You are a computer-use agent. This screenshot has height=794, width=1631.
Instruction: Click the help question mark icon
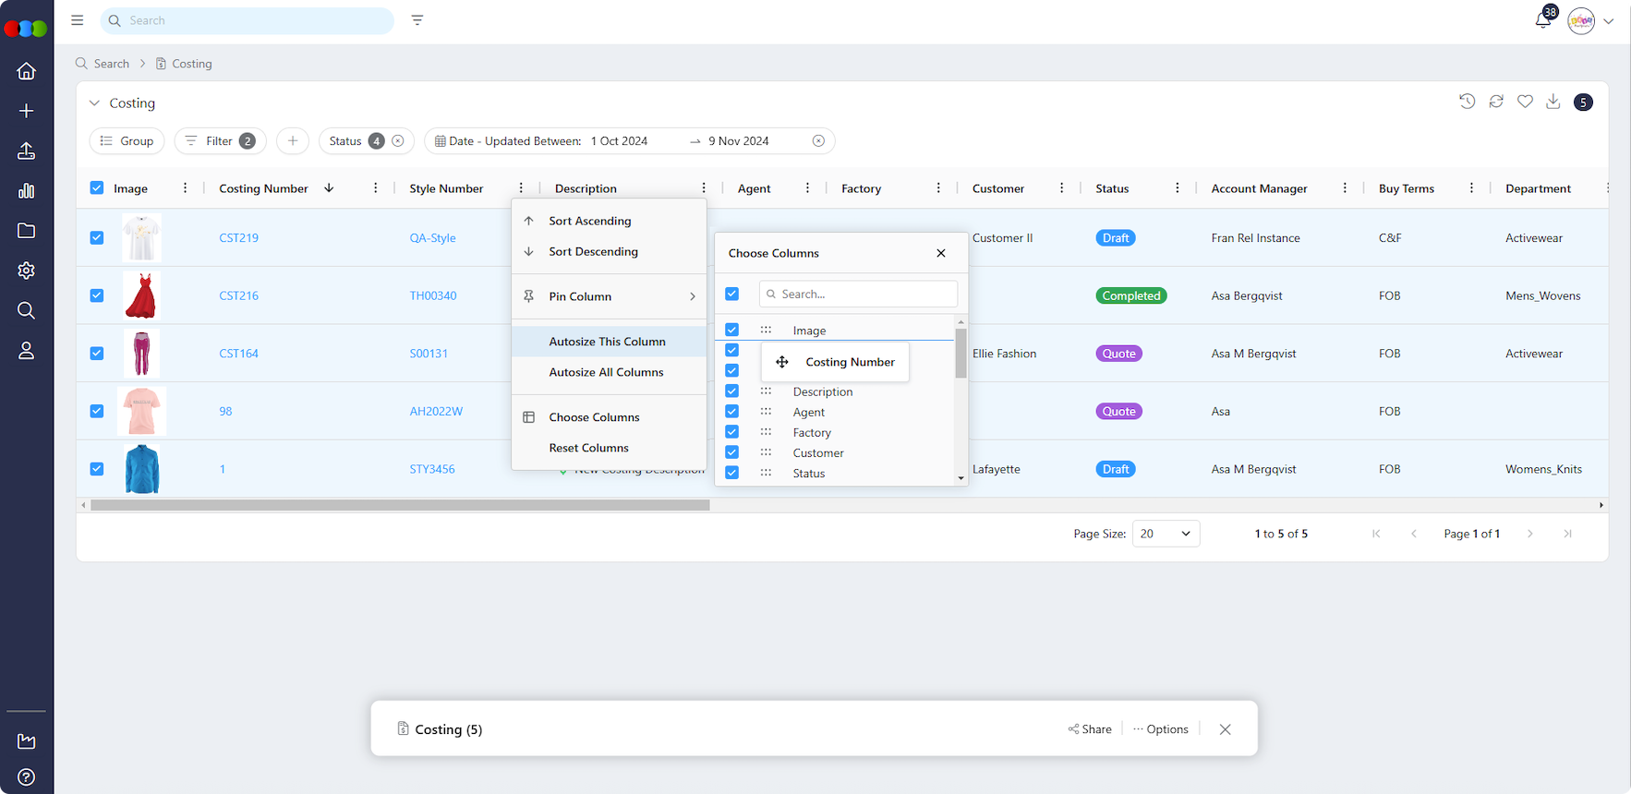27,776
